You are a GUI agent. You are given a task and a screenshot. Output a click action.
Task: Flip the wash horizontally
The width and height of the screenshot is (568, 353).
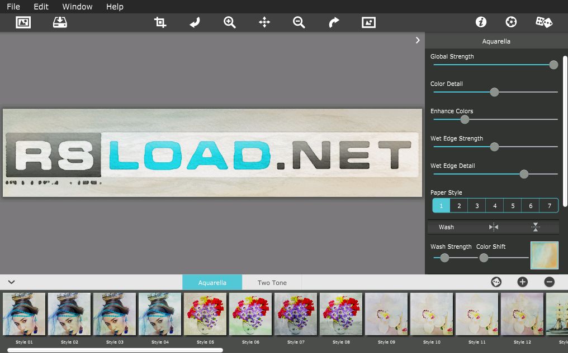(494, 227)
